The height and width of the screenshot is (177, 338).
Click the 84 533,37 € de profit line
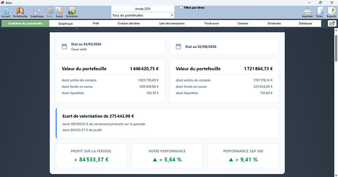[x=82, y=130]
